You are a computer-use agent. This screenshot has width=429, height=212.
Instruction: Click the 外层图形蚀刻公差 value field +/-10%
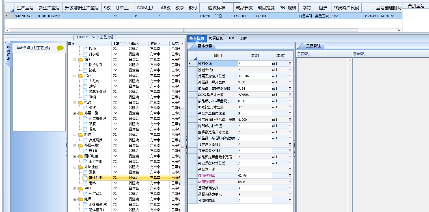(255, 76)
